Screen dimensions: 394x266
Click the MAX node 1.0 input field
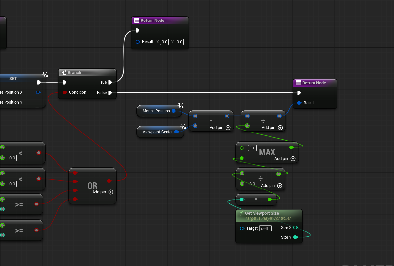click(252, 148)
